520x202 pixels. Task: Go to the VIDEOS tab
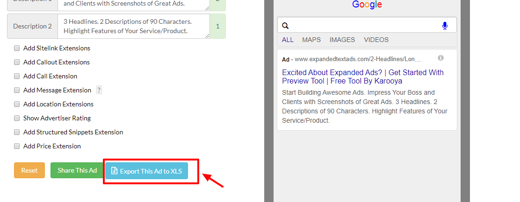[x=376, y=40]
